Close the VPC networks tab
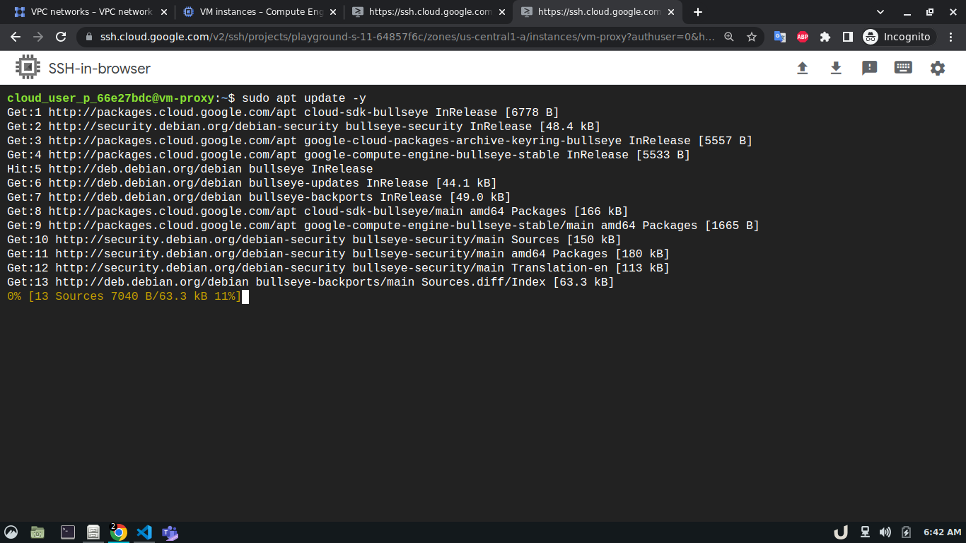The height and width of the screenshot is (543, 966). click(x=163, y=12)
